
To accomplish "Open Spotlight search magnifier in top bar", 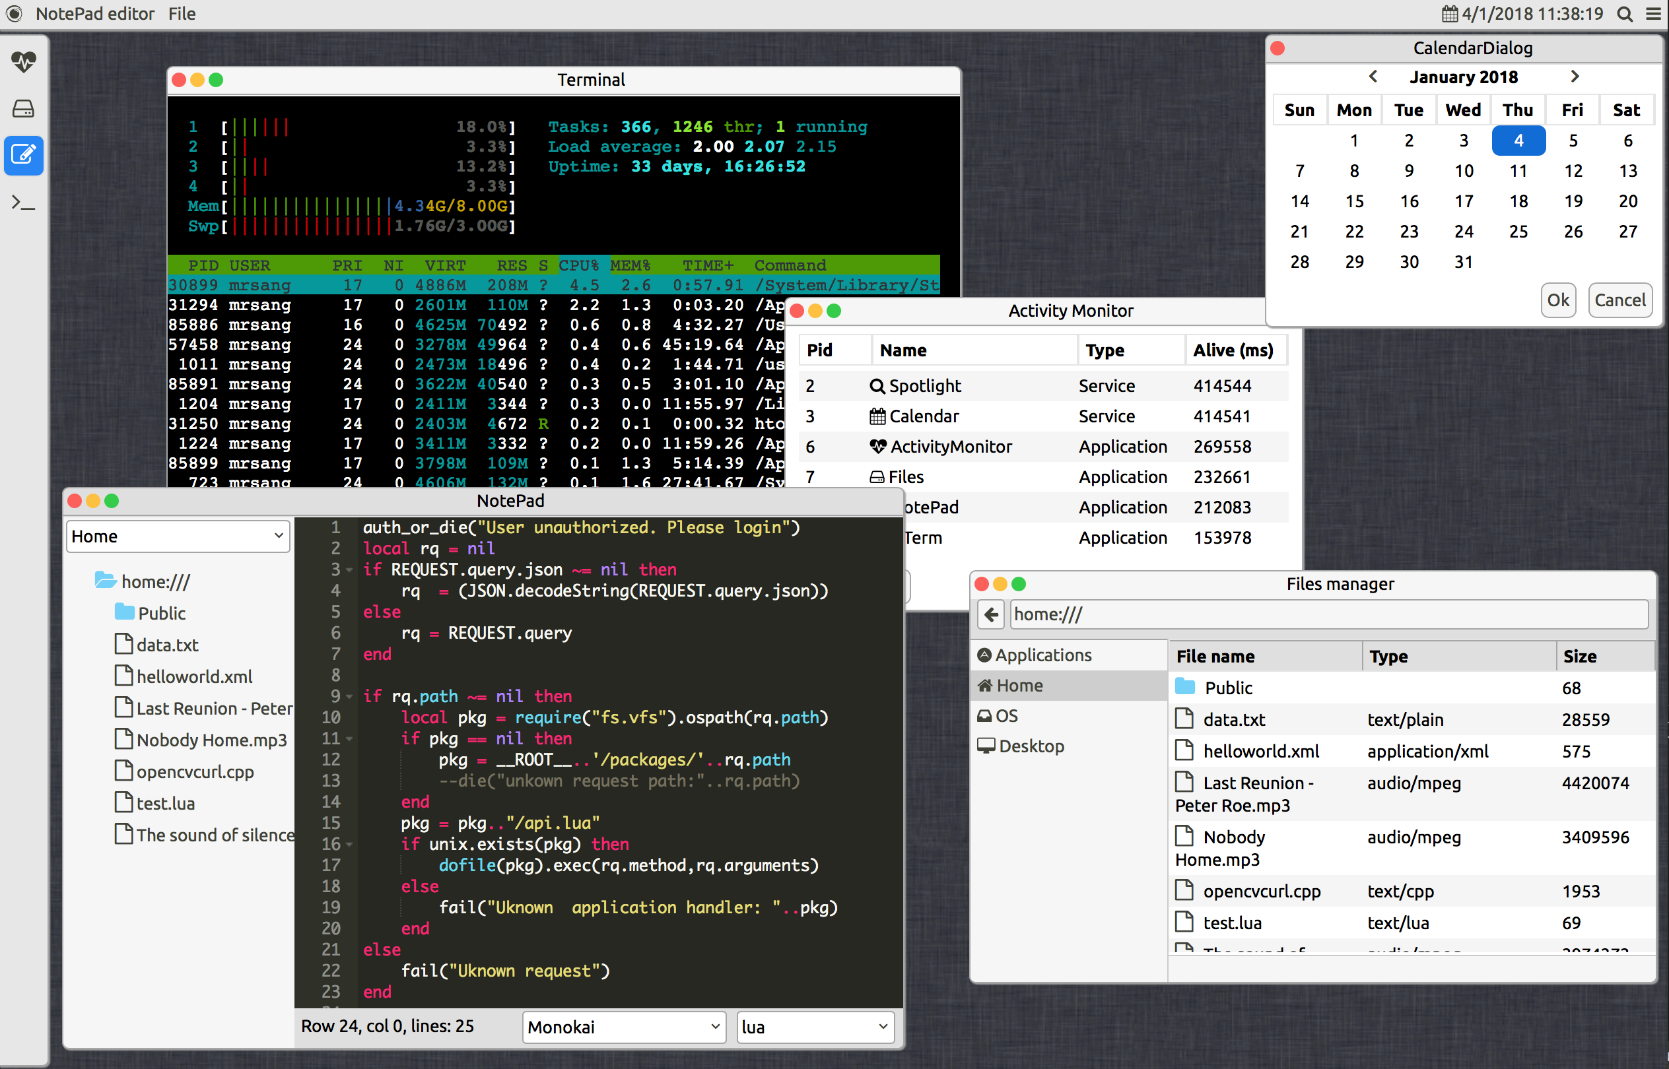I will [1625, 14].
